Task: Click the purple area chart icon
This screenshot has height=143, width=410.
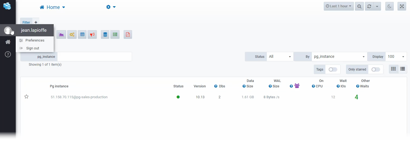Action: (61, 34)
